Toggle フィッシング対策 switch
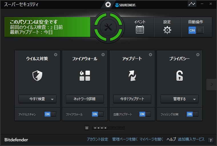 (x=192, y=114)
